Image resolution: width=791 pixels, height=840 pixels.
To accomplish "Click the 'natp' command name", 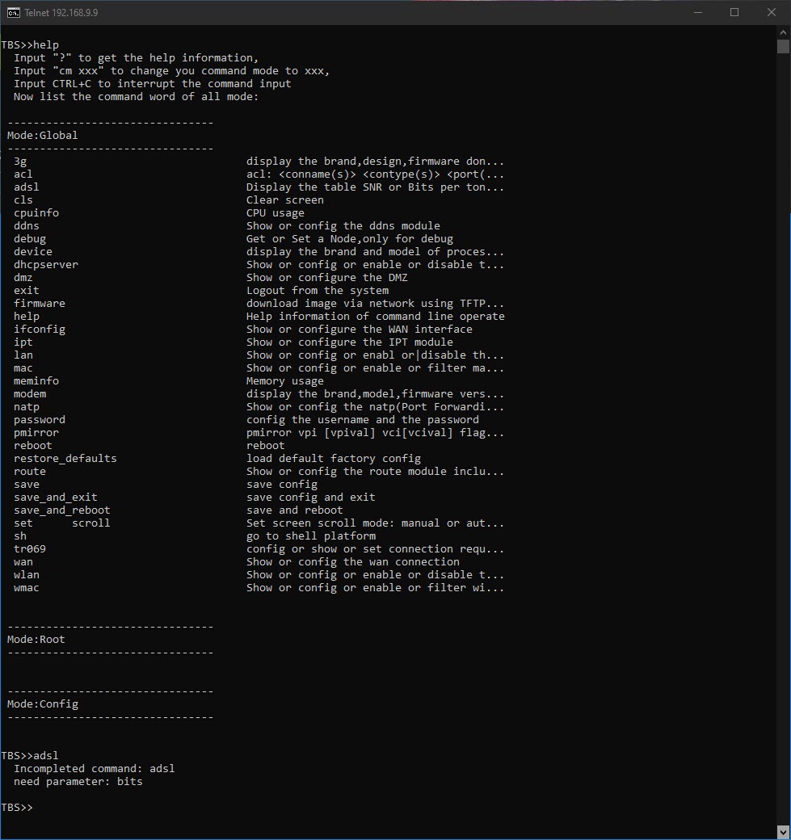I will 27,406.
